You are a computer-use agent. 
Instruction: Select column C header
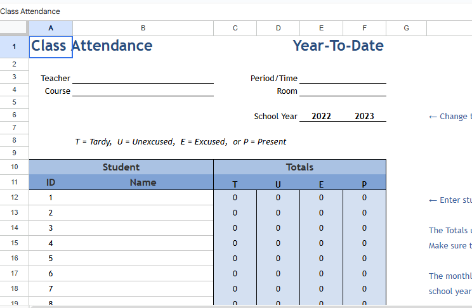[x=235, y=29]
